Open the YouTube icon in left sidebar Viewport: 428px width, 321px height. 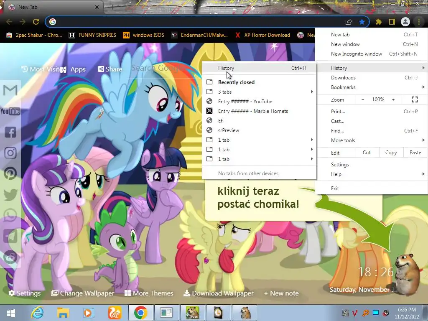tap(10, 111)
